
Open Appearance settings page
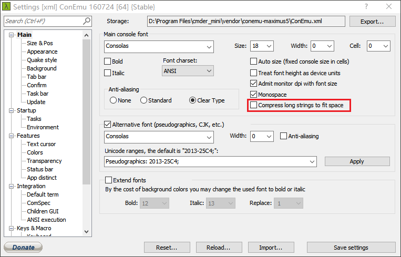coord(42,52)
